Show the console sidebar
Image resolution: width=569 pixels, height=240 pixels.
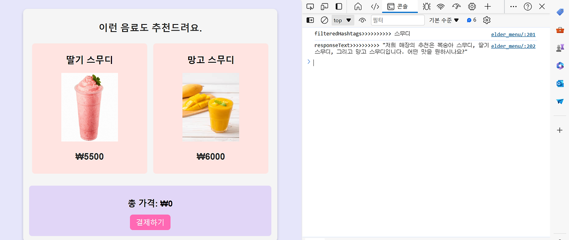[x=310, y=20]
